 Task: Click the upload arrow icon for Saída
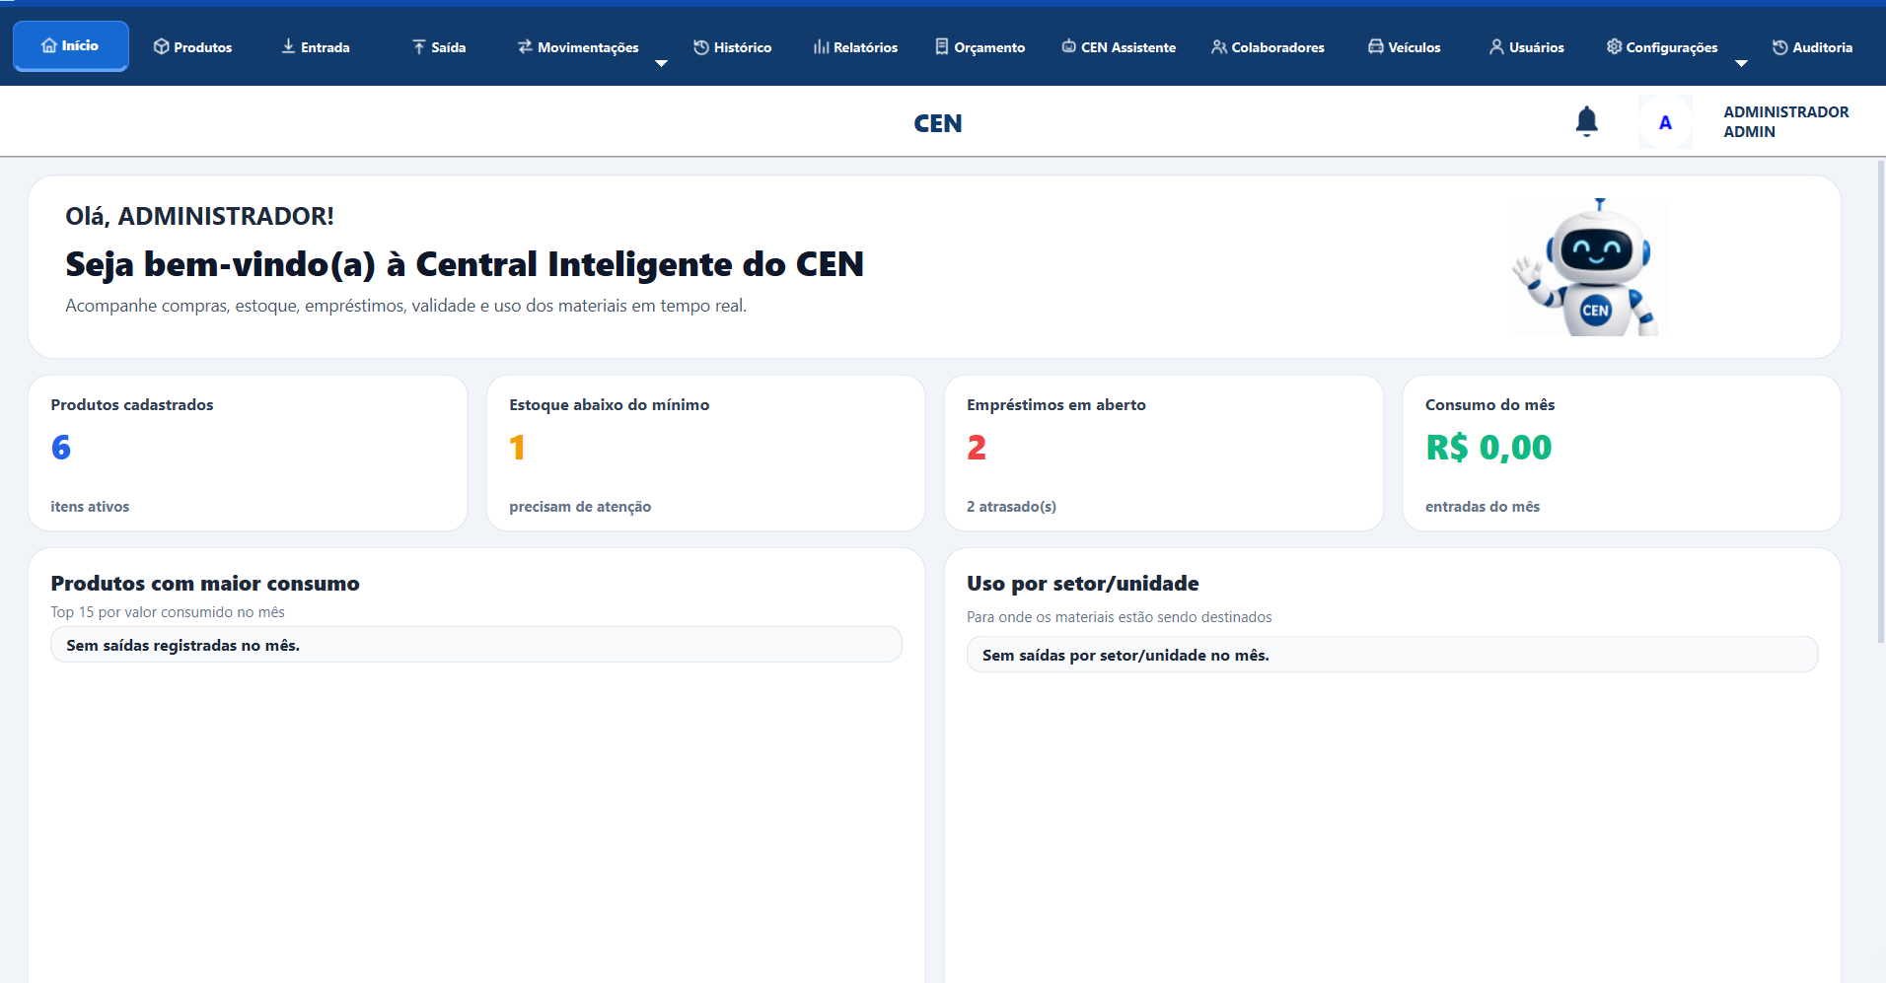pos(419,46)
